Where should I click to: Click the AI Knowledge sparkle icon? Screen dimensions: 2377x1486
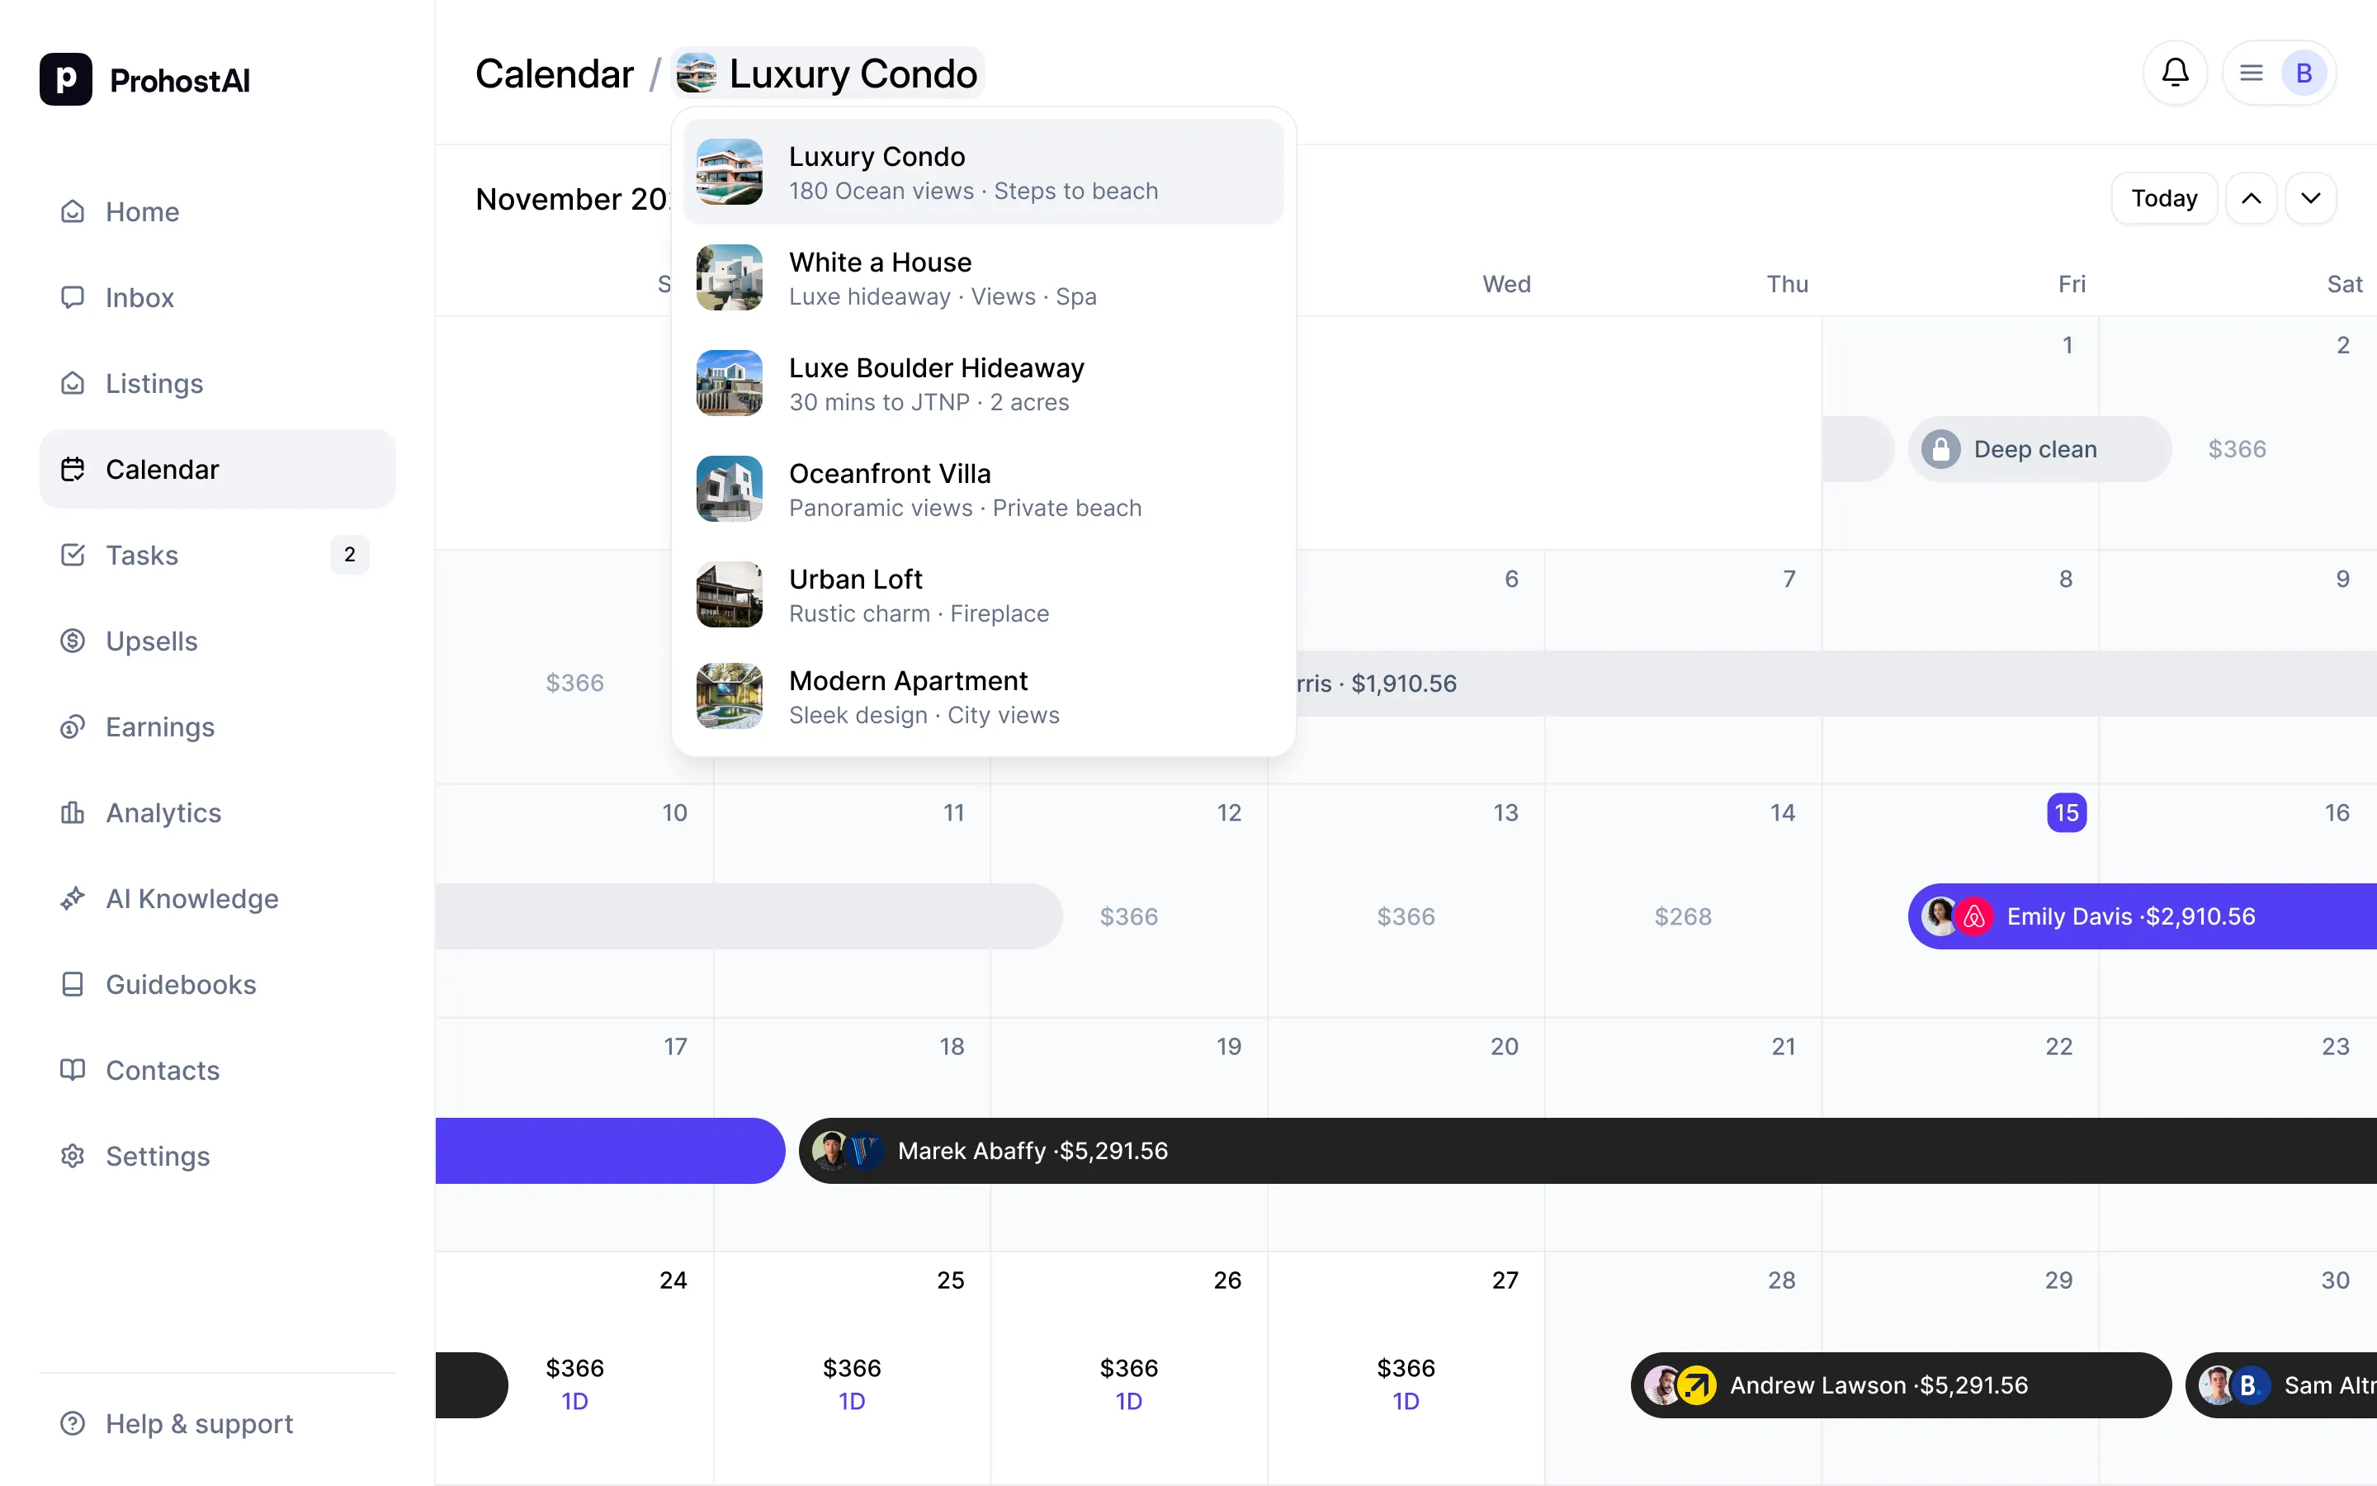73,898
